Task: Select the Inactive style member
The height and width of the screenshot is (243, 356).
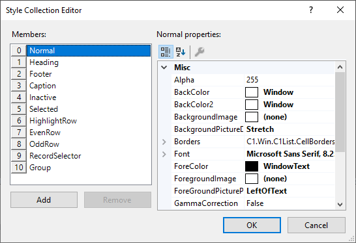Action: (89, 97)
